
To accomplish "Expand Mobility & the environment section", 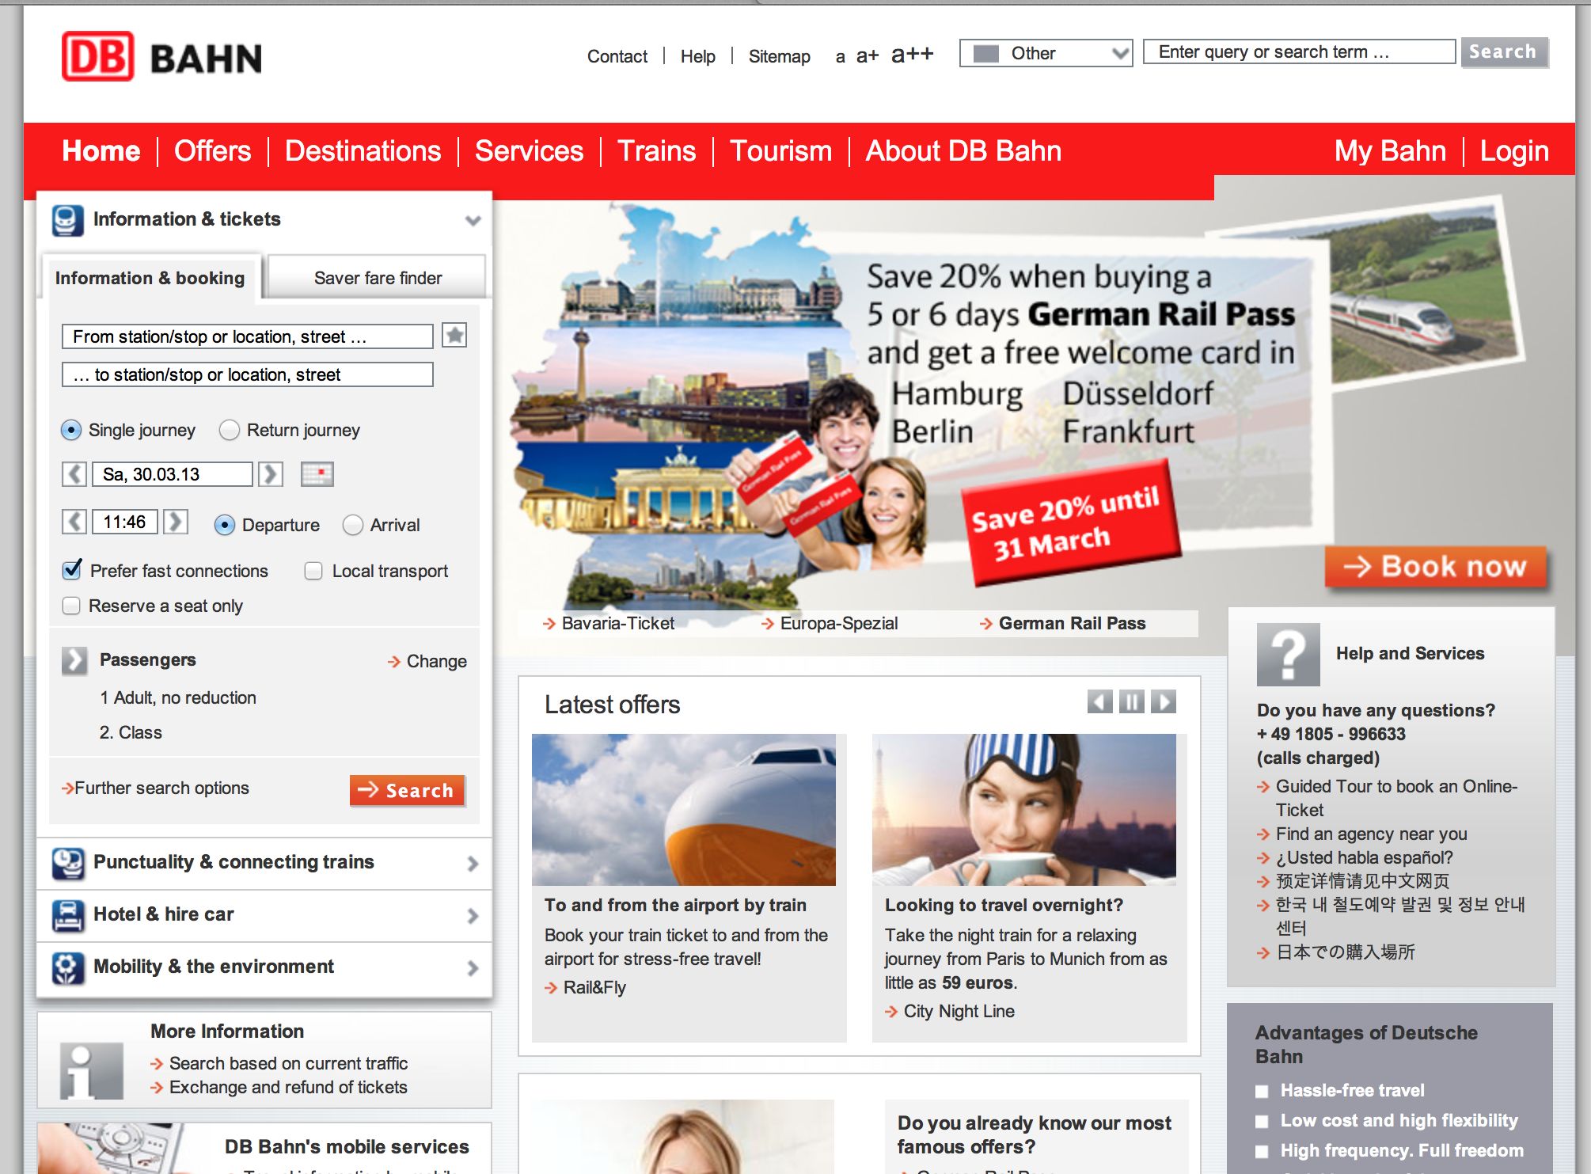I will (264, 967).
